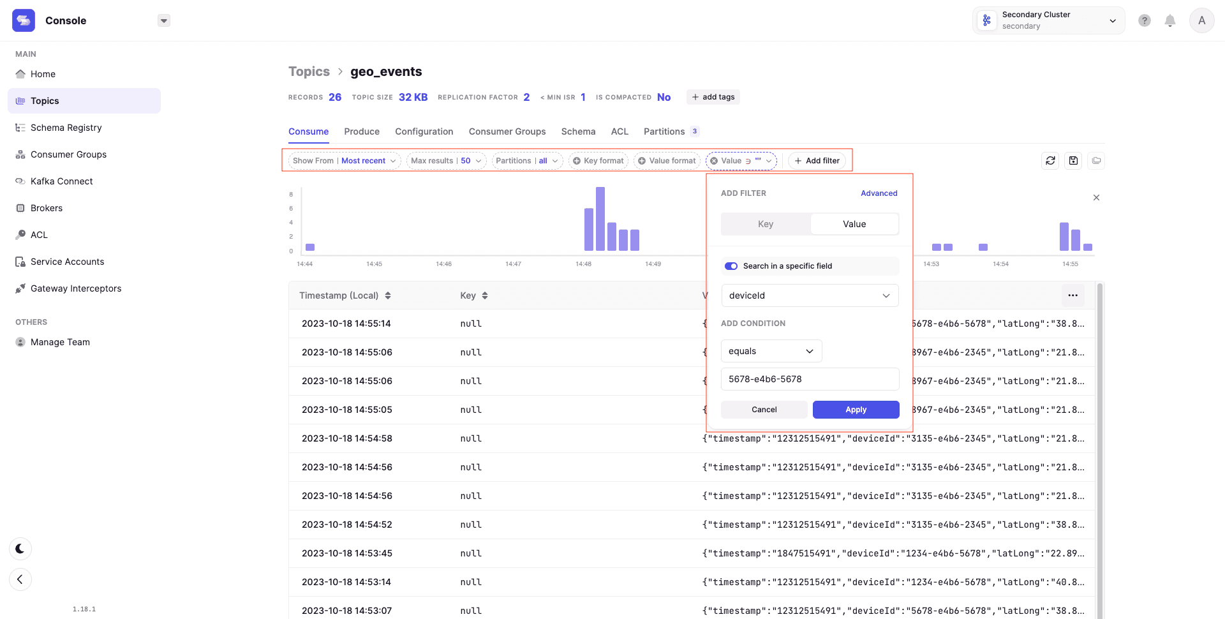Click the save filter icon
1225x619 pixels.
(1073, 161)
